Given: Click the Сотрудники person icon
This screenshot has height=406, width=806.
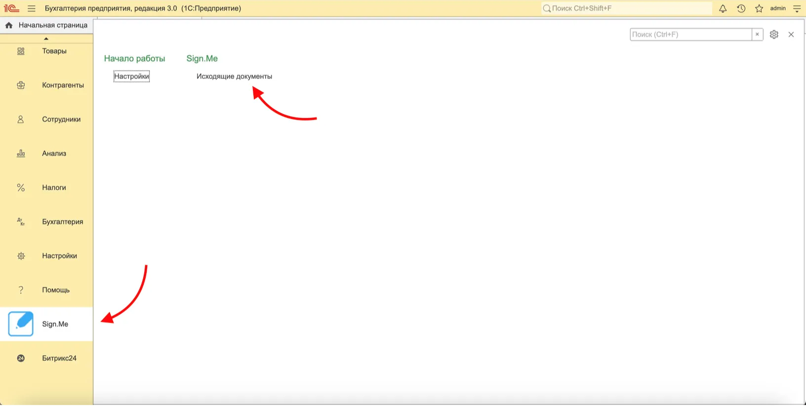Looking at the screenshot, I should coord(21,119).
